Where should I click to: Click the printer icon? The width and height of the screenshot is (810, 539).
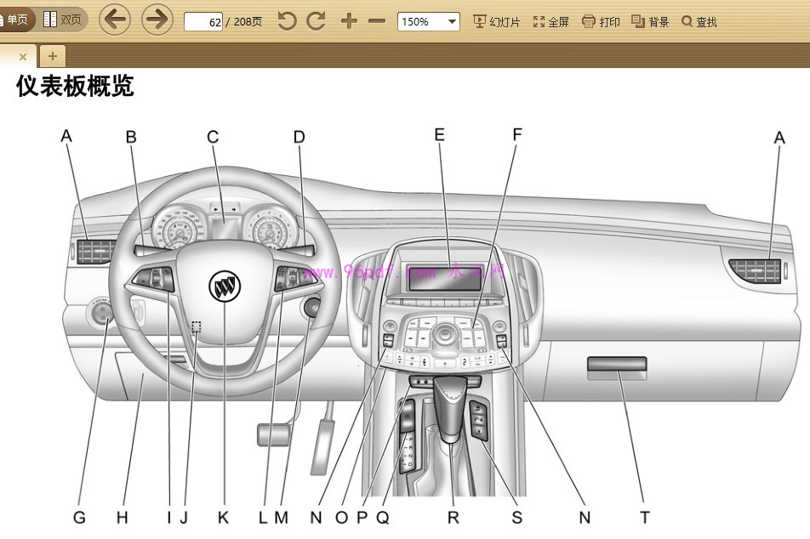(x=589, y=22)
